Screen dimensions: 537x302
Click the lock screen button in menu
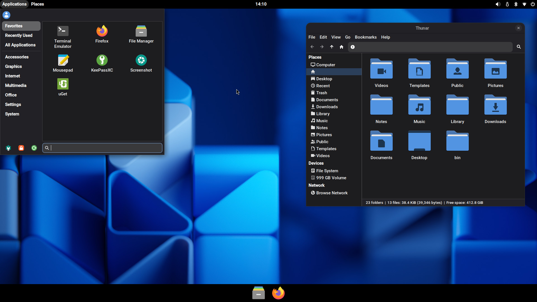(x=21, y=148)
